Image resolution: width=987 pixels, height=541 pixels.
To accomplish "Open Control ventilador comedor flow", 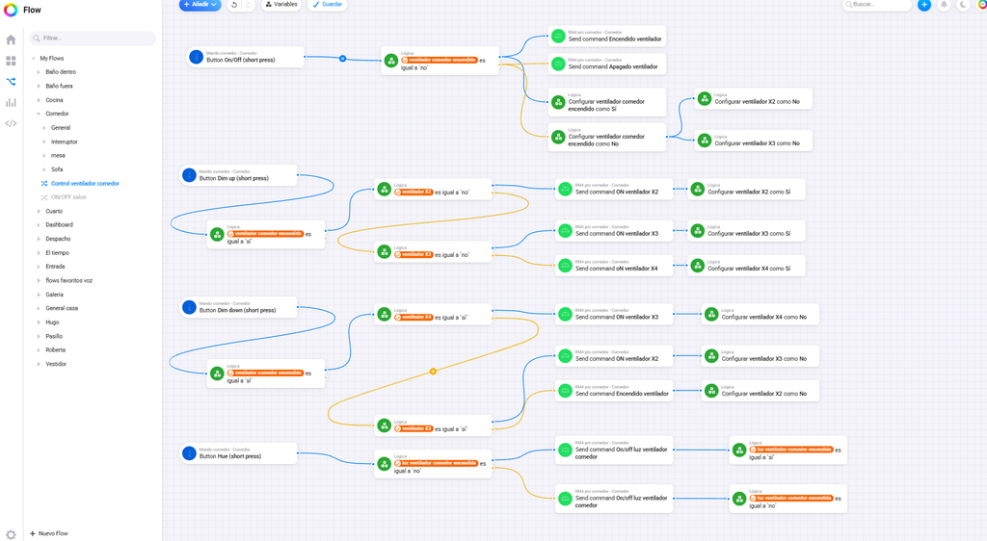I will pos(85,184).
